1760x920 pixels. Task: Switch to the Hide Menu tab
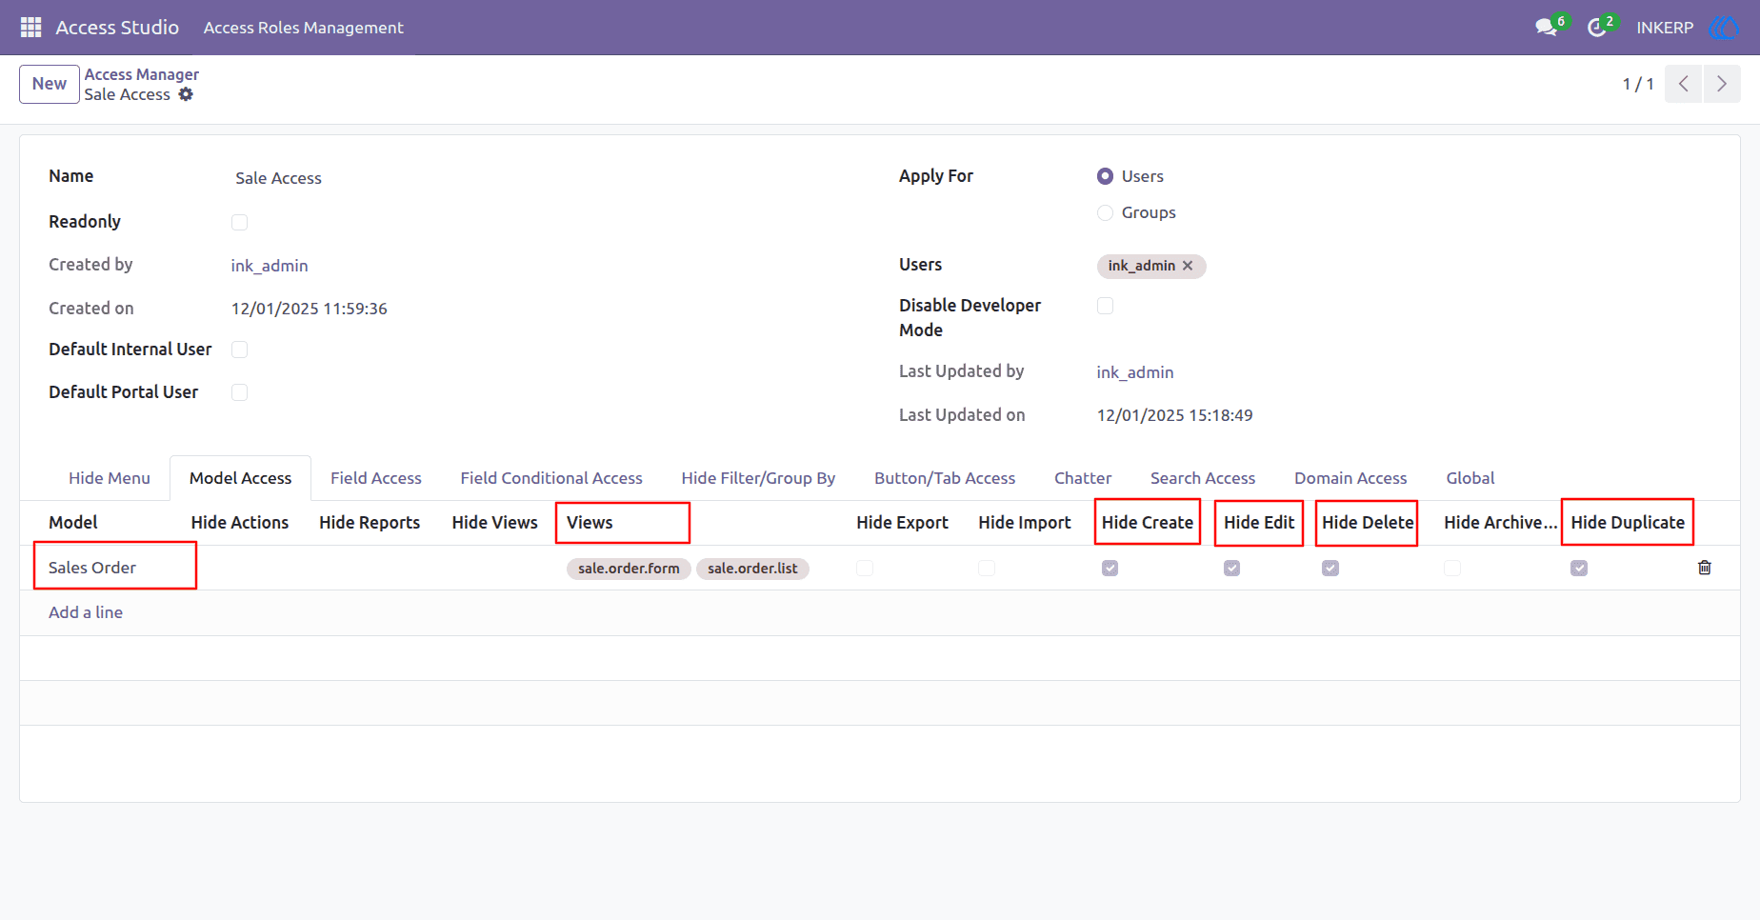point(110,478)
